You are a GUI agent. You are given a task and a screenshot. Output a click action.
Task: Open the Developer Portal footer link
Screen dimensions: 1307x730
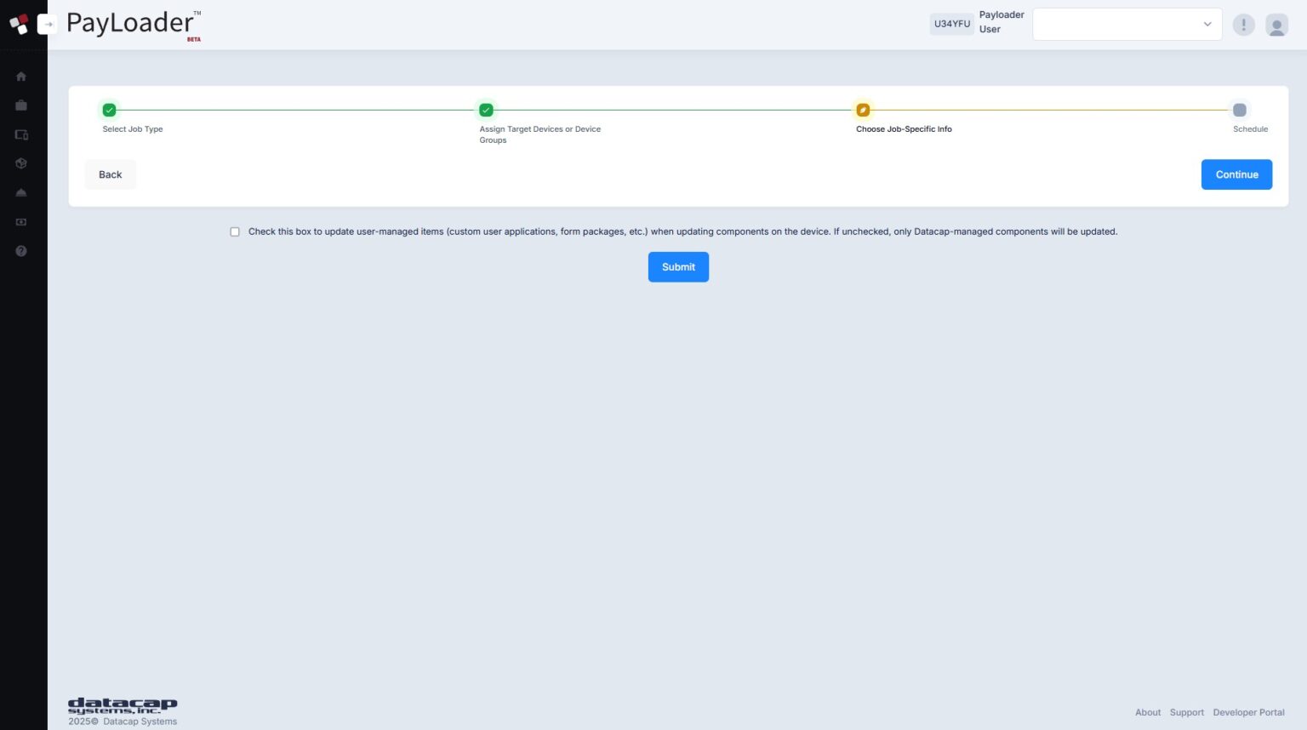point(1249,713)
